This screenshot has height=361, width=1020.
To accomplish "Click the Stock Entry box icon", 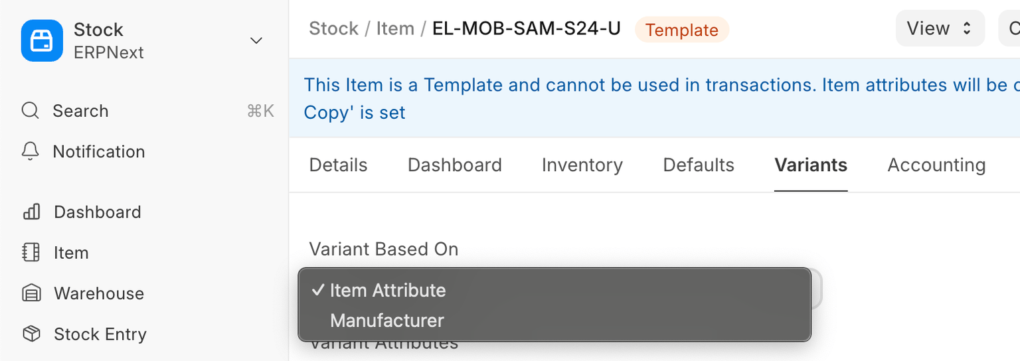I will tap(31, 334).
